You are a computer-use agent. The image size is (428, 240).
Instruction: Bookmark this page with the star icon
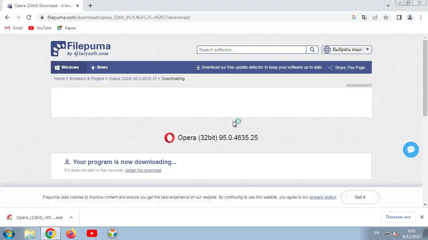click(x=386, y=17)
